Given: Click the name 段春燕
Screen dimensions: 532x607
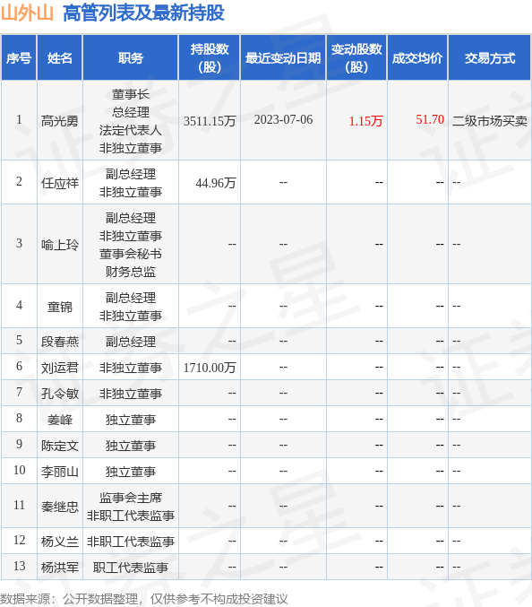Looking at the screenshot, I should (x=59, y=342).
